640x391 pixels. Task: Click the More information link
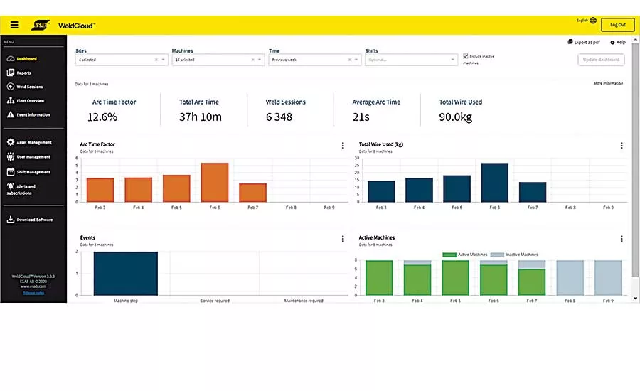point(608,83)
